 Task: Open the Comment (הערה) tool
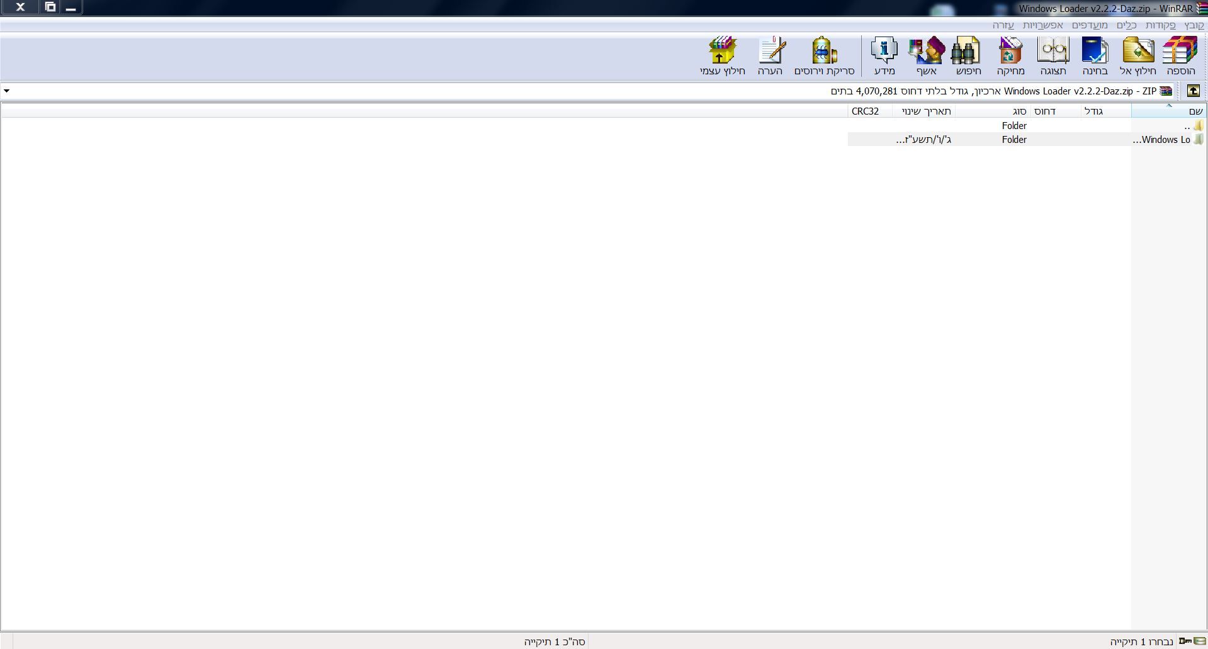pos(771,56)
